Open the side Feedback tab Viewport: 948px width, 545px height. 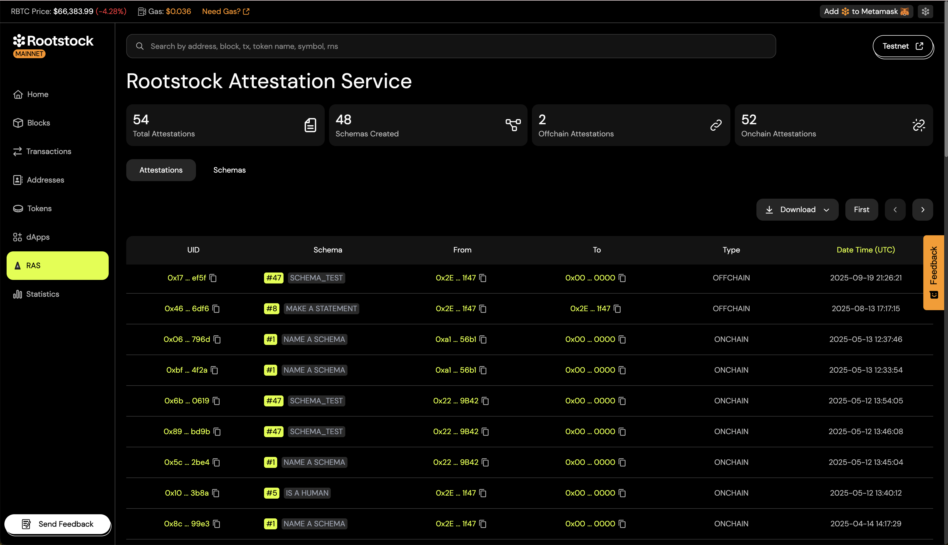tap(933, 272)
